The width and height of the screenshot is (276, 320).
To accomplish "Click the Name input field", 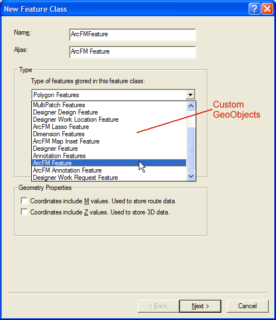I will [x=133, y=35].
